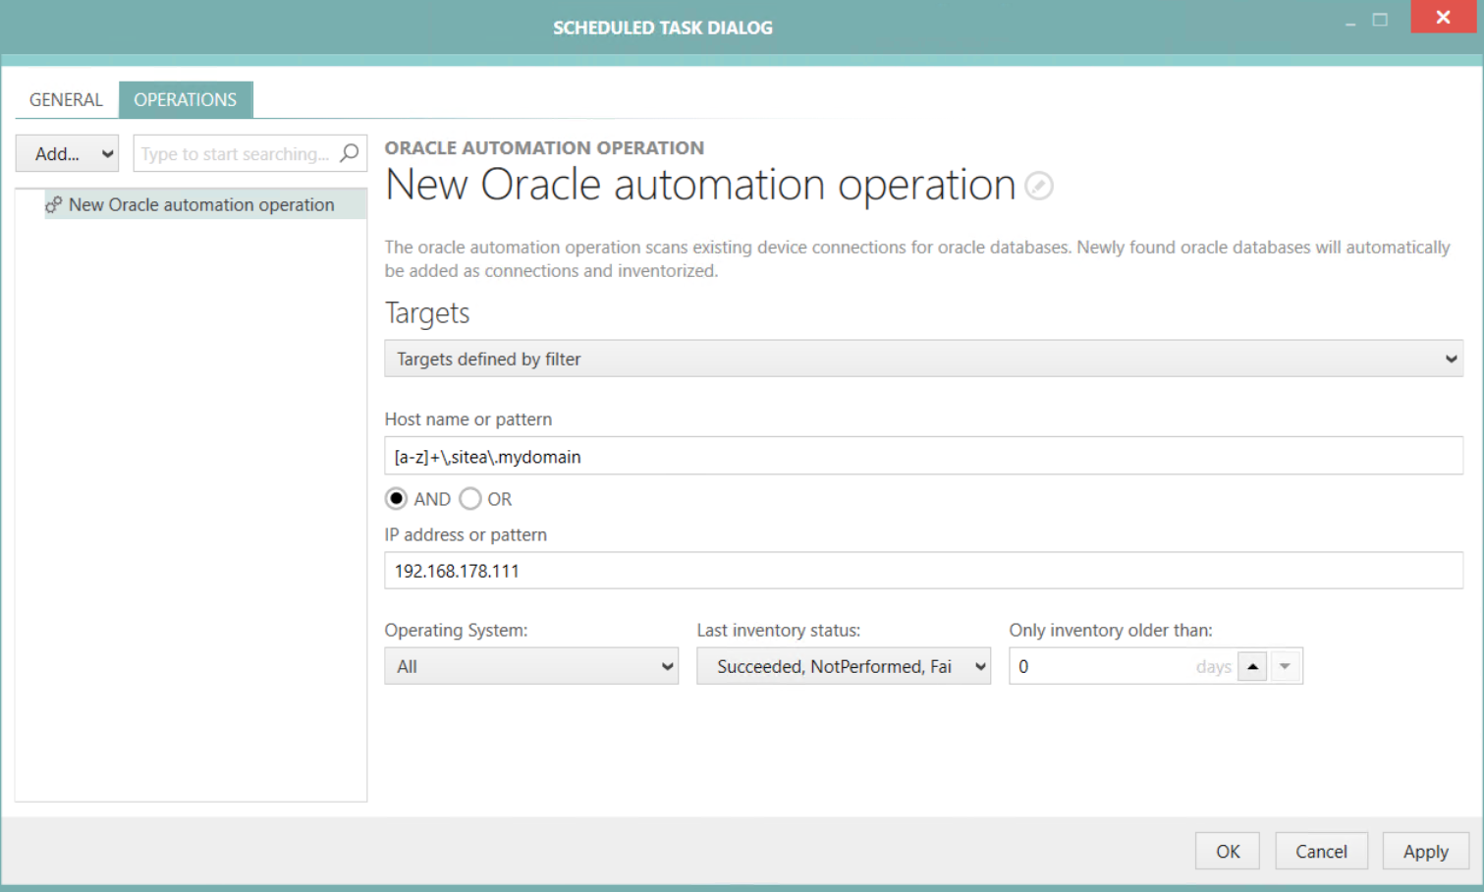Confirm the dialog with OK
Image resolution: width=1484 pixels, height=892 pixels.
[1227, 851]
